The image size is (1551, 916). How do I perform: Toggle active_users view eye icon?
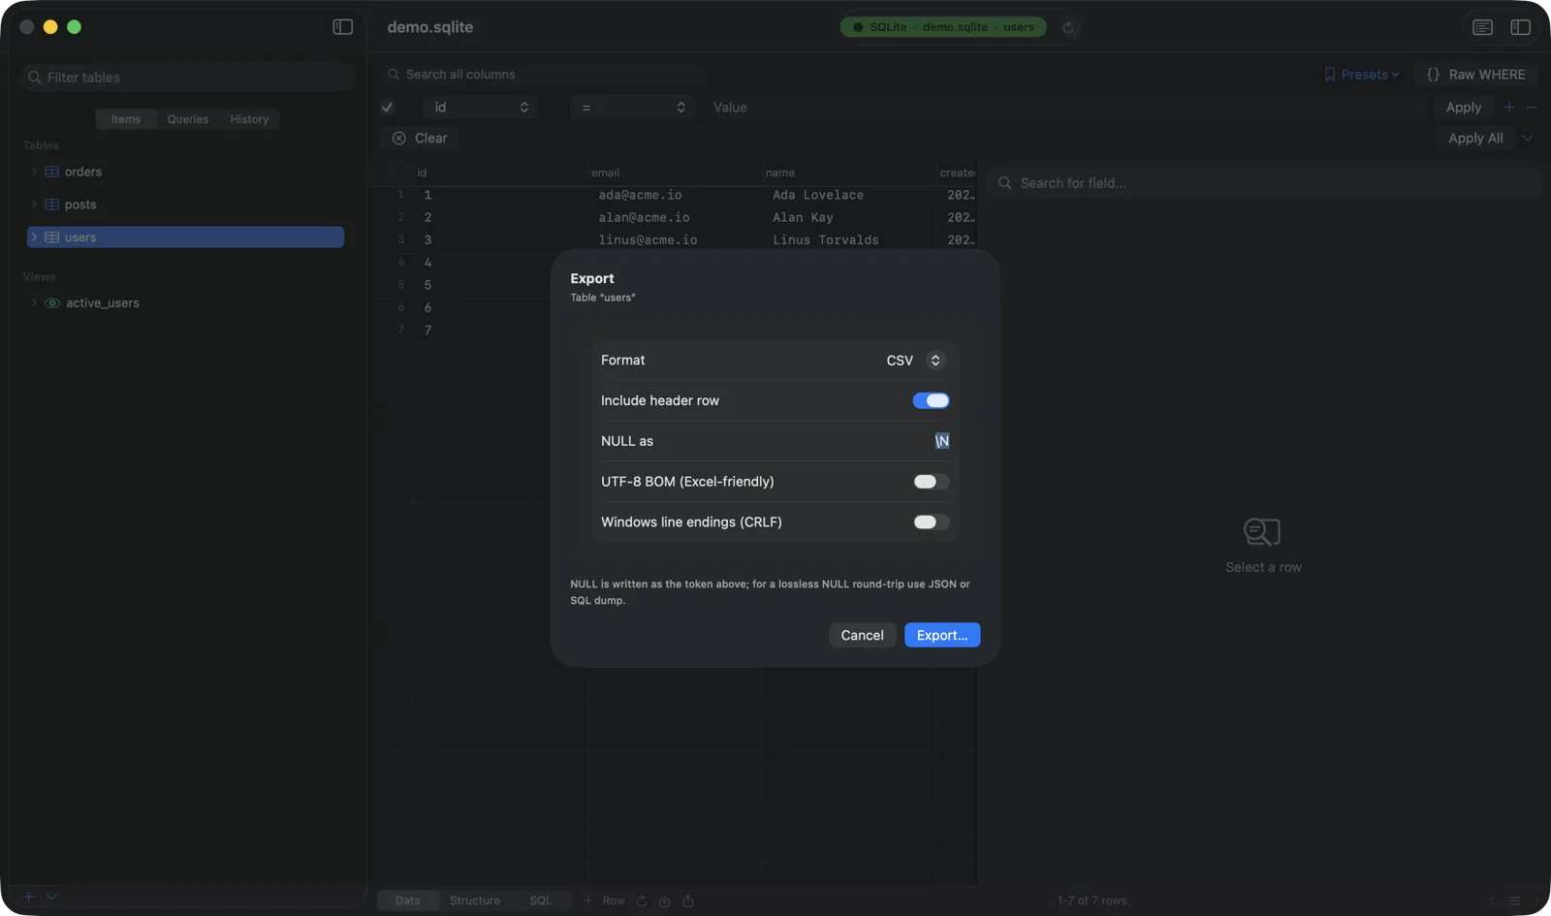tap(52, 303)
